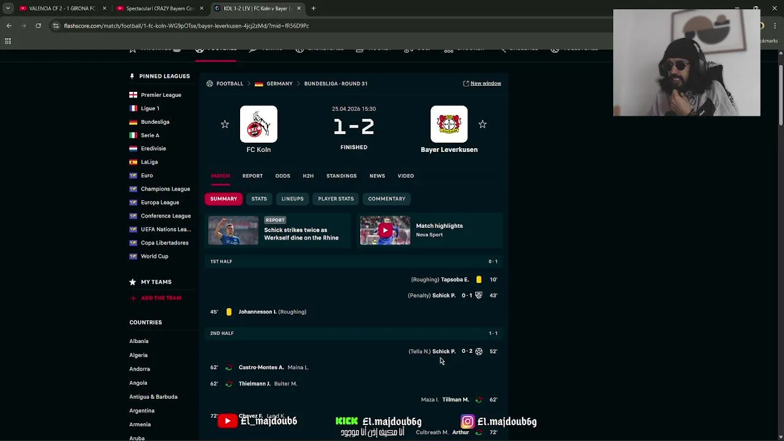784x441 pixels.
Task: Click the FC Koln club logo
Action: coord(258,124)
